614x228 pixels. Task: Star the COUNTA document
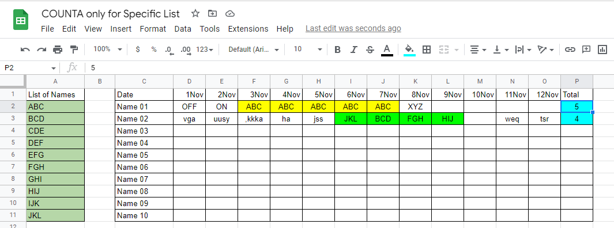coord(195,14)
